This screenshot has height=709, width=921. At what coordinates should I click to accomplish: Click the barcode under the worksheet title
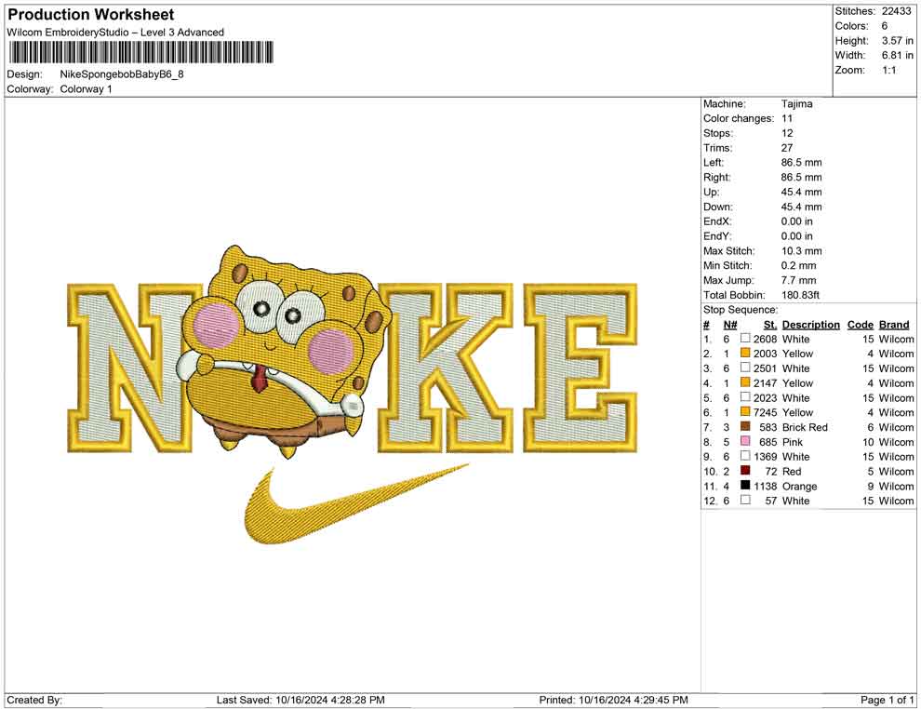(141, 52)
